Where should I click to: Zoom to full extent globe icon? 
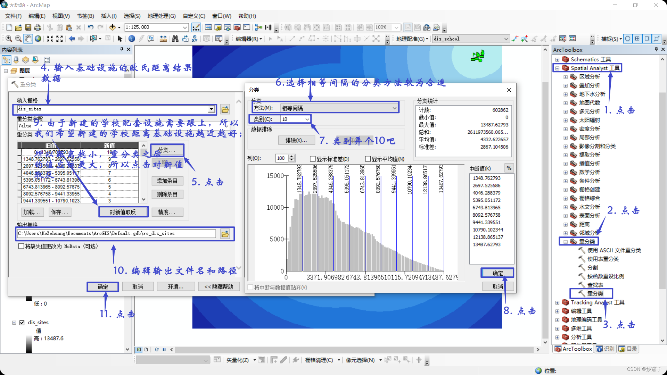point(38,39)
